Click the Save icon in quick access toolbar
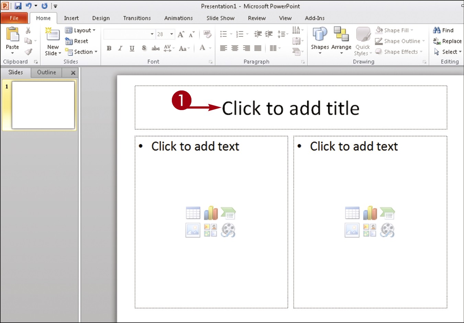Screen dimensions: 464x323 coord(18,6)
